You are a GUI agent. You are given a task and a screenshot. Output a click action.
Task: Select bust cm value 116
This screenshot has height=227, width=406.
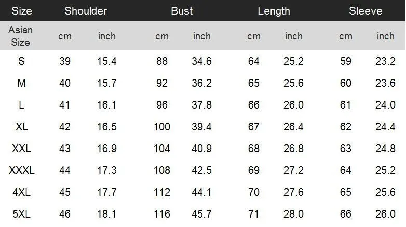(162, 214)
